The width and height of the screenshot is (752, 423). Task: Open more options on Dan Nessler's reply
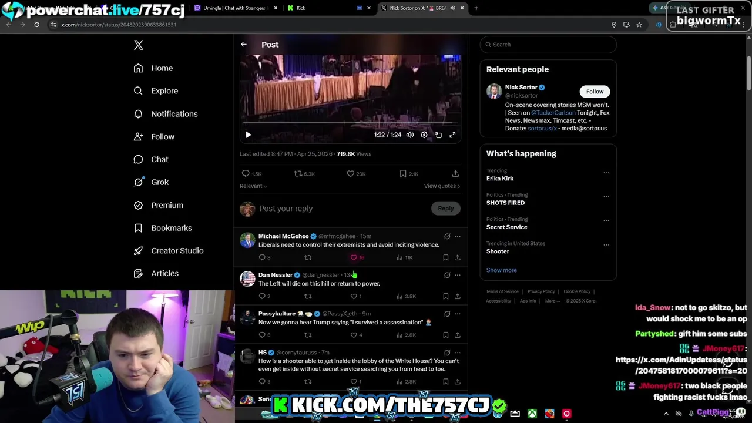tap(458, 275)
